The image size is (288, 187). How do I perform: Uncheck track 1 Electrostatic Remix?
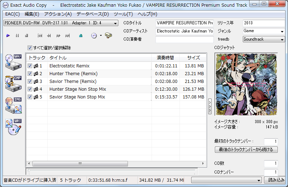click(30, 66)
